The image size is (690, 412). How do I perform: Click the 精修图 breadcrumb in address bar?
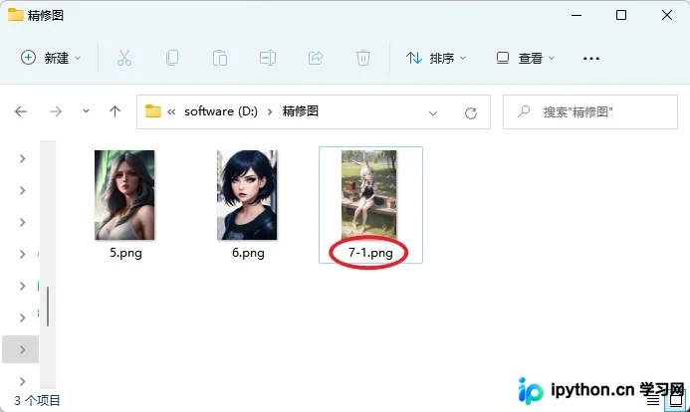[x=300, y=111]
